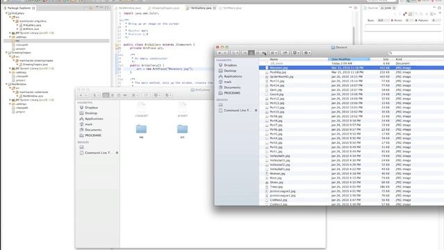Image resolution: width=444 pixels, height=250 pixels.
Task: Switch front Finder window to column view
Action: (257, 53)
